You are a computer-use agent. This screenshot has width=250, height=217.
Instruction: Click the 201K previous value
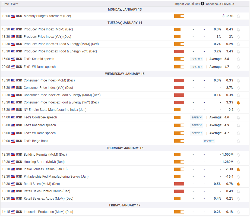tap(229, 169)
